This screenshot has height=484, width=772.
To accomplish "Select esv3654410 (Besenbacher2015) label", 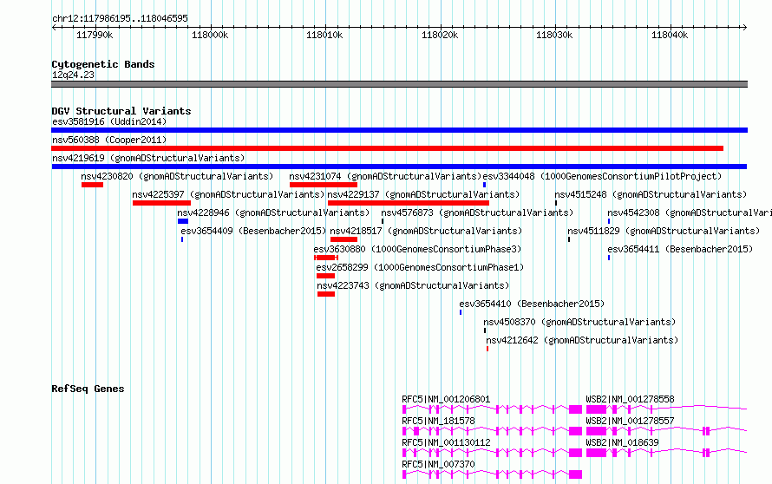I will [532, 304].
